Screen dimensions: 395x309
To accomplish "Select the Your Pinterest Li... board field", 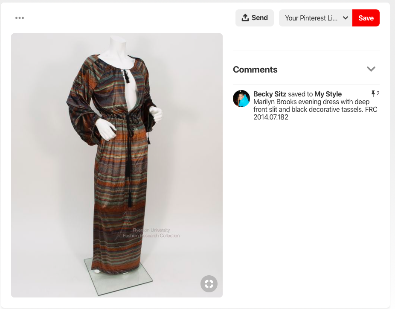I will click(315, 18).
